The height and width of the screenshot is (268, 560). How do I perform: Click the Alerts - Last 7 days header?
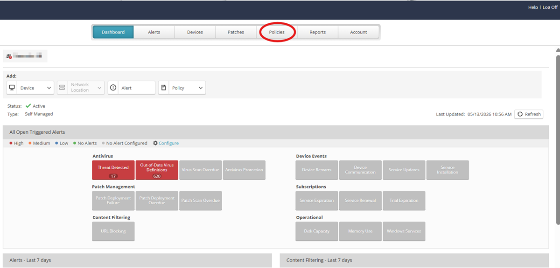pyautogui.click(x=137, y=260)
